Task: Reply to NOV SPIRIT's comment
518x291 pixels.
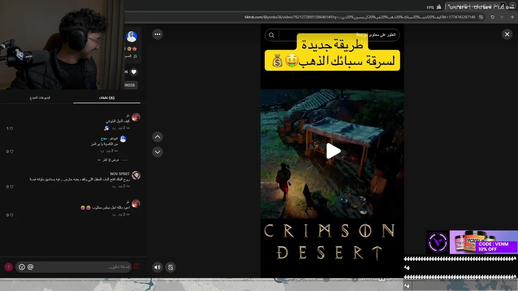Action: click(114, 186)
